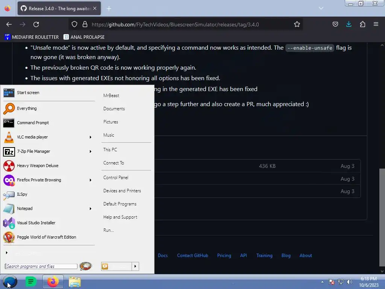This screenshot has width=385, height=289.
Task: Start Peggle World of Warcraft Edition
Action: tap(49, 237)
